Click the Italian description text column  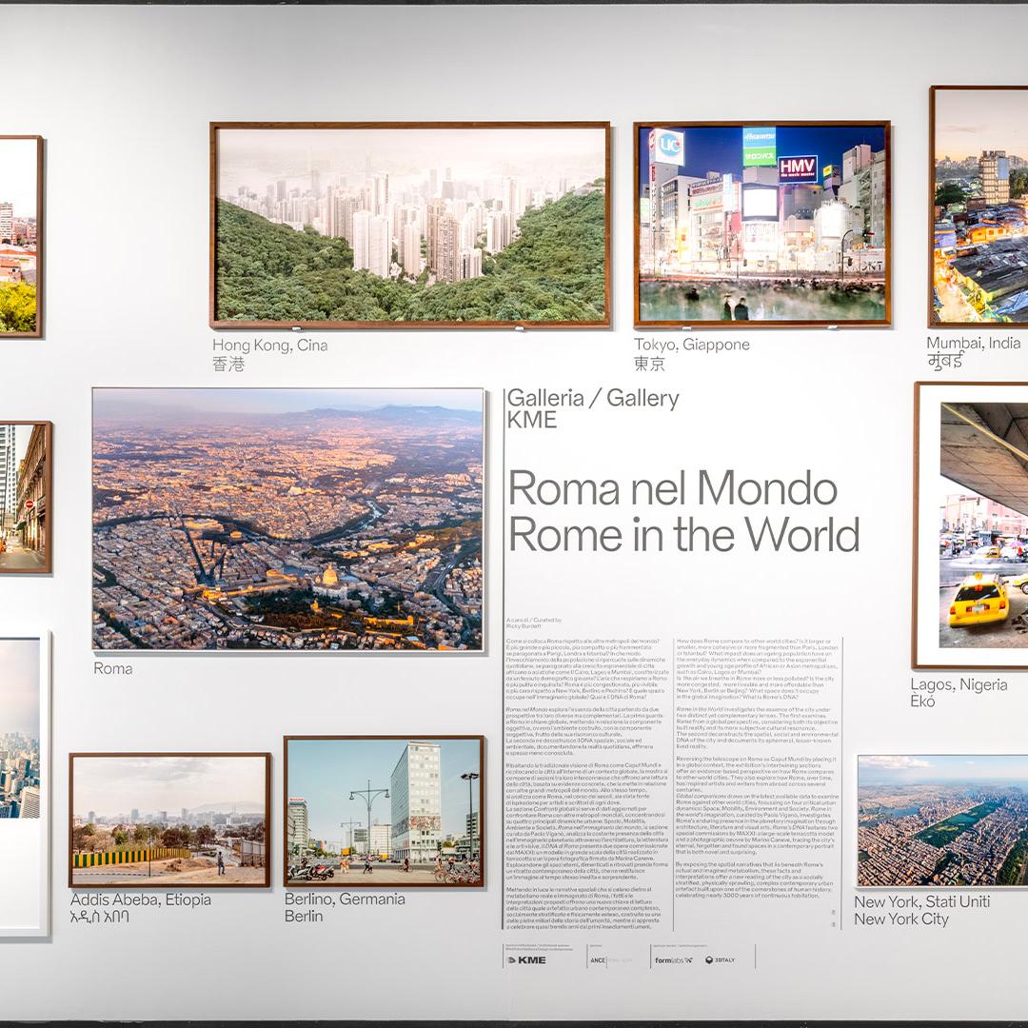click(x=589, y=782)
